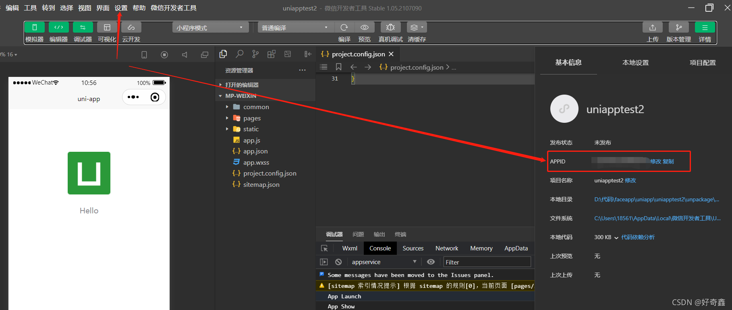The height and width of the screenshot is (310, 732).
Task: Open the 视图 menu
Action: [x=85, y=8]
